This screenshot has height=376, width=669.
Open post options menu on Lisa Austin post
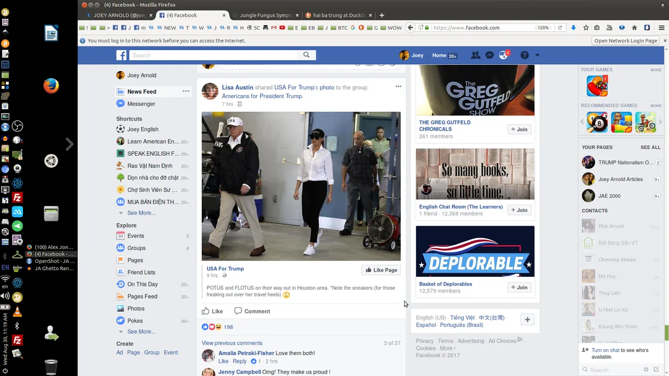pos(398,87)
